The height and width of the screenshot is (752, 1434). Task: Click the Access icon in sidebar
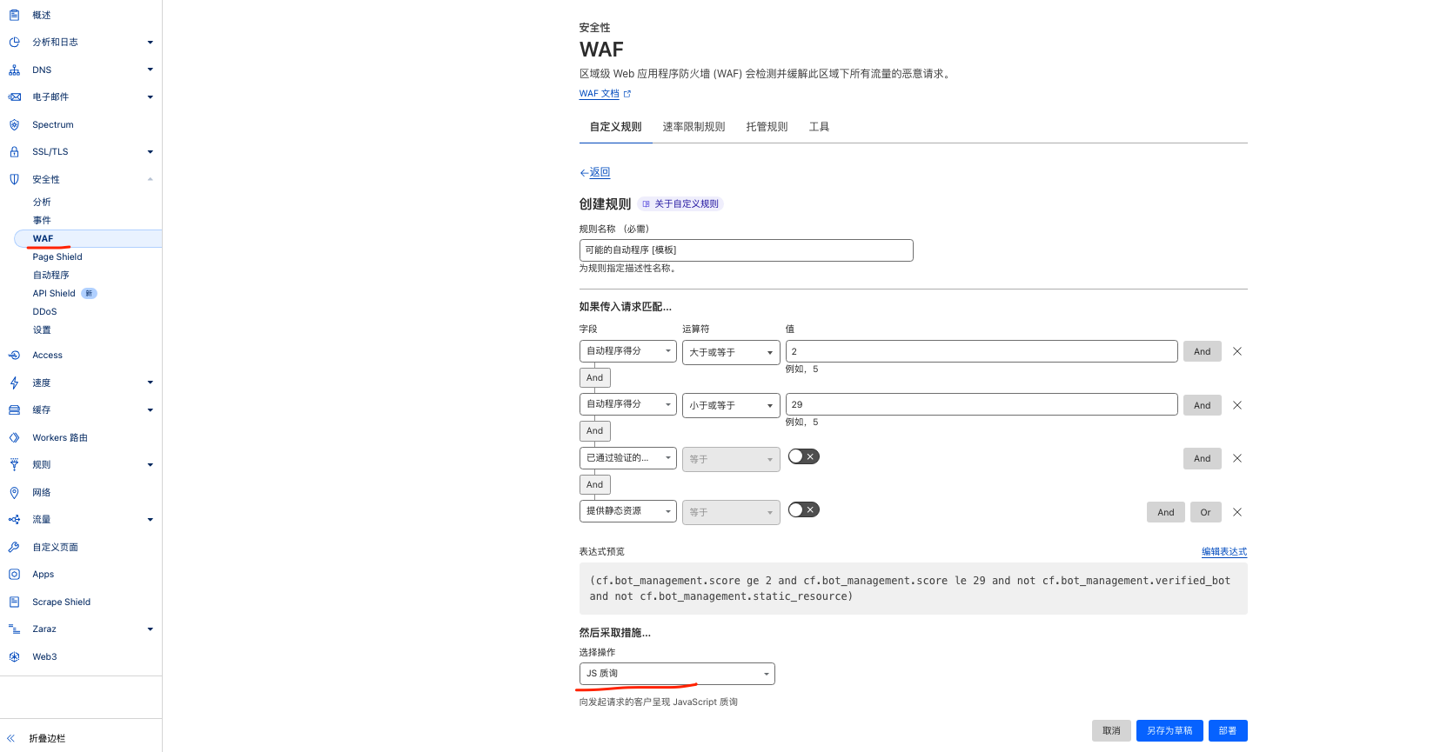pyautogui.click(x=14, y=355)
